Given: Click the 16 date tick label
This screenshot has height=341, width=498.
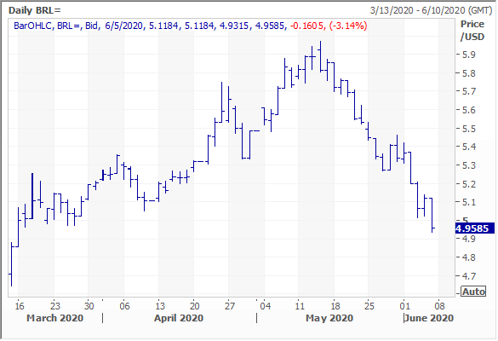Looking at the screenshot, I should pyautogui.click(x=20, y=306).
